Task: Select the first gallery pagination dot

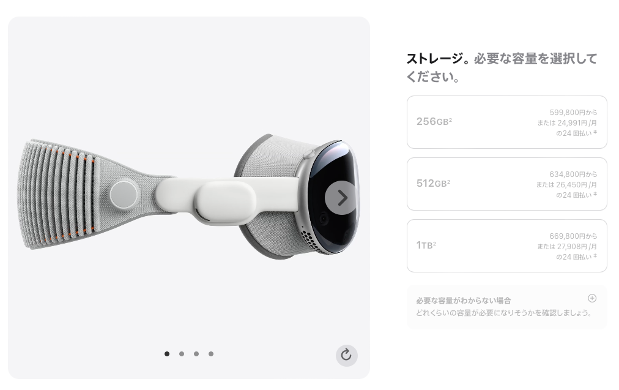Action: 167,354
